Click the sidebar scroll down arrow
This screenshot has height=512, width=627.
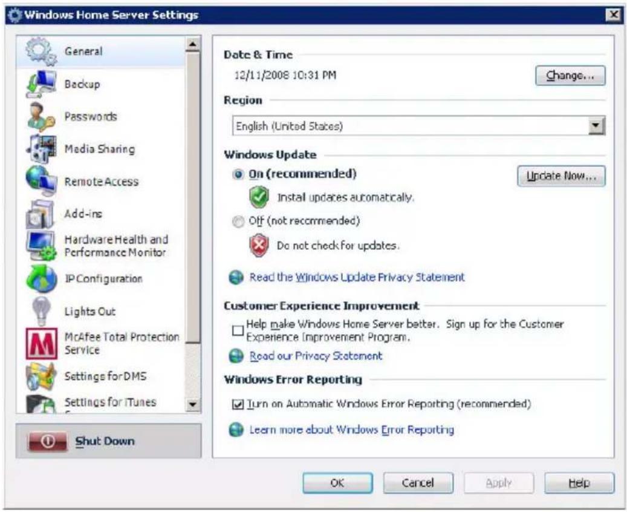pos(193,404)
